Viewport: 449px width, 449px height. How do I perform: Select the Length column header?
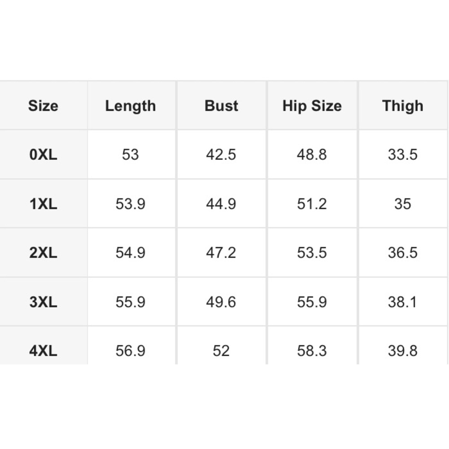[x=131, y=106]
